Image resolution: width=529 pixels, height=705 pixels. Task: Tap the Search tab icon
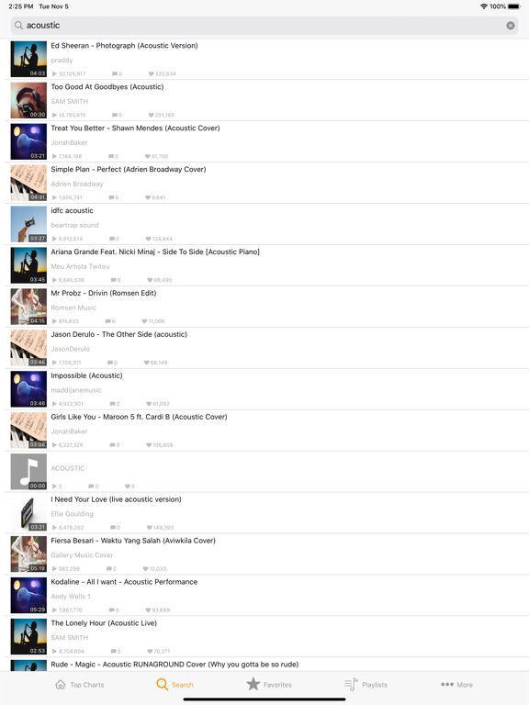tap(162, 684)
